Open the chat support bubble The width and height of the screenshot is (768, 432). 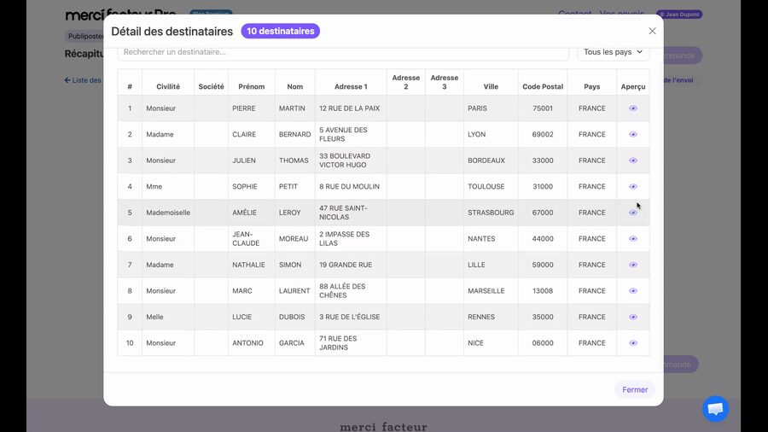coord(715,409)
